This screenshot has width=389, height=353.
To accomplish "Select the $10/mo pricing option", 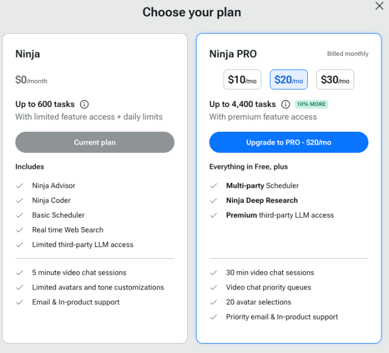I will point(242,79).
